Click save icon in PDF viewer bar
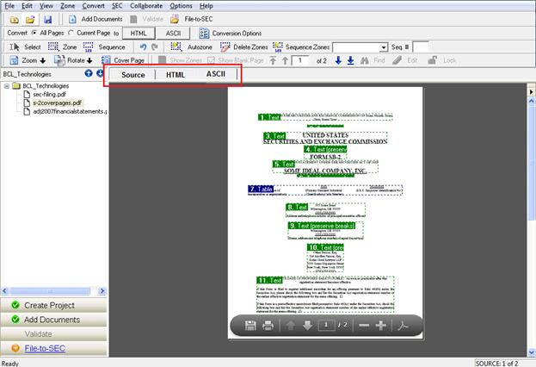This screenshot has height=367, width=536. [250, 326]
